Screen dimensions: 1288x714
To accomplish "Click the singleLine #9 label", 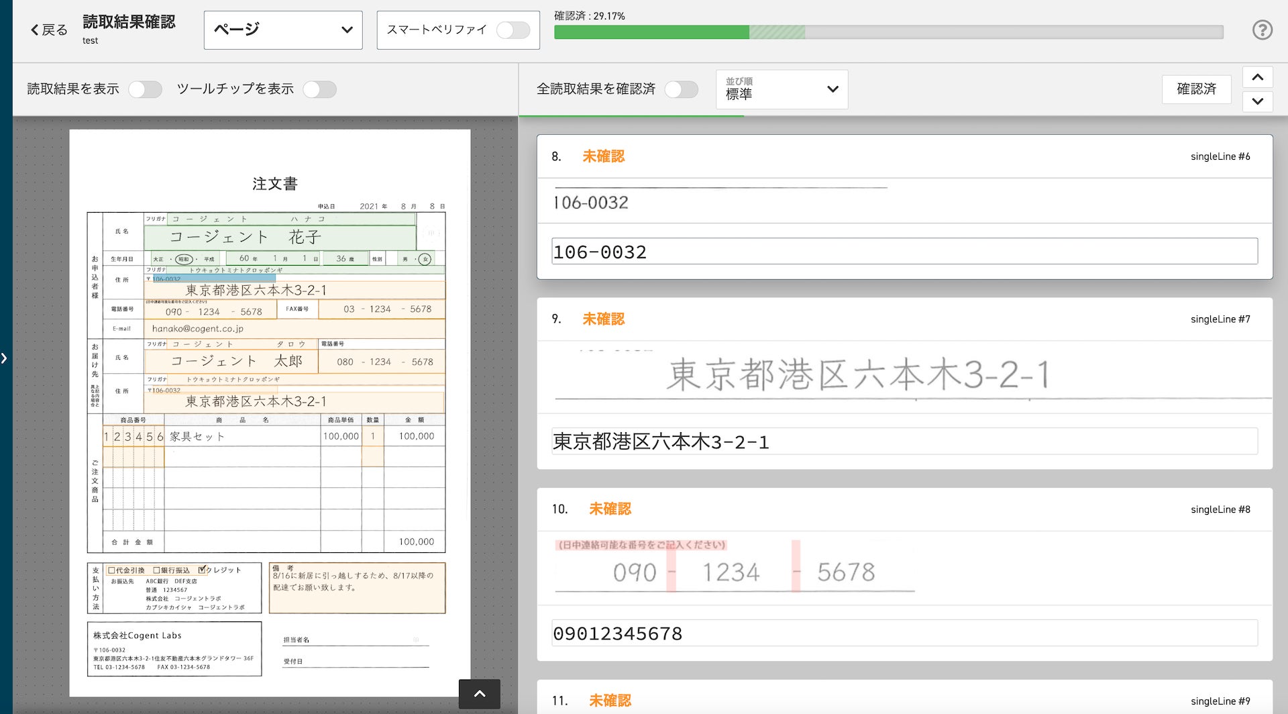I will [1220, 701].
